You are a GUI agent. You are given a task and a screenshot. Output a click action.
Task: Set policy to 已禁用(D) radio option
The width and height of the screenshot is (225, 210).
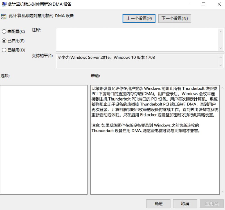(x=4, y=50)
